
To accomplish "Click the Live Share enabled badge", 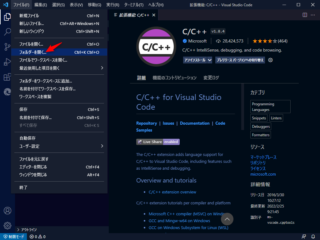I will click(x=158, y=142).
